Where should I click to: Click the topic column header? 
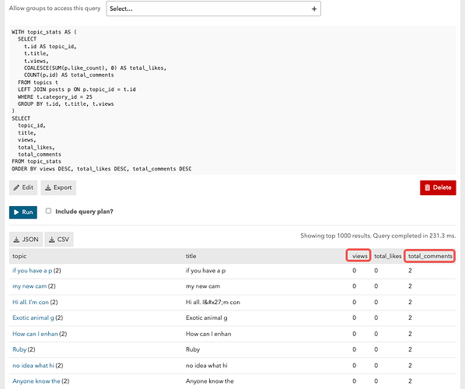tap(19, 256)
